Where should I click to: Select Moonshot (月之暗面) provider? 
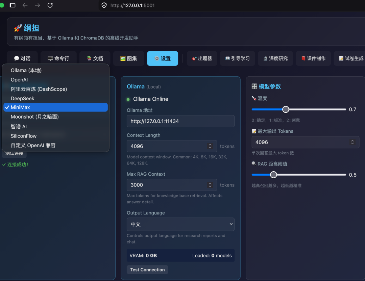56,117
